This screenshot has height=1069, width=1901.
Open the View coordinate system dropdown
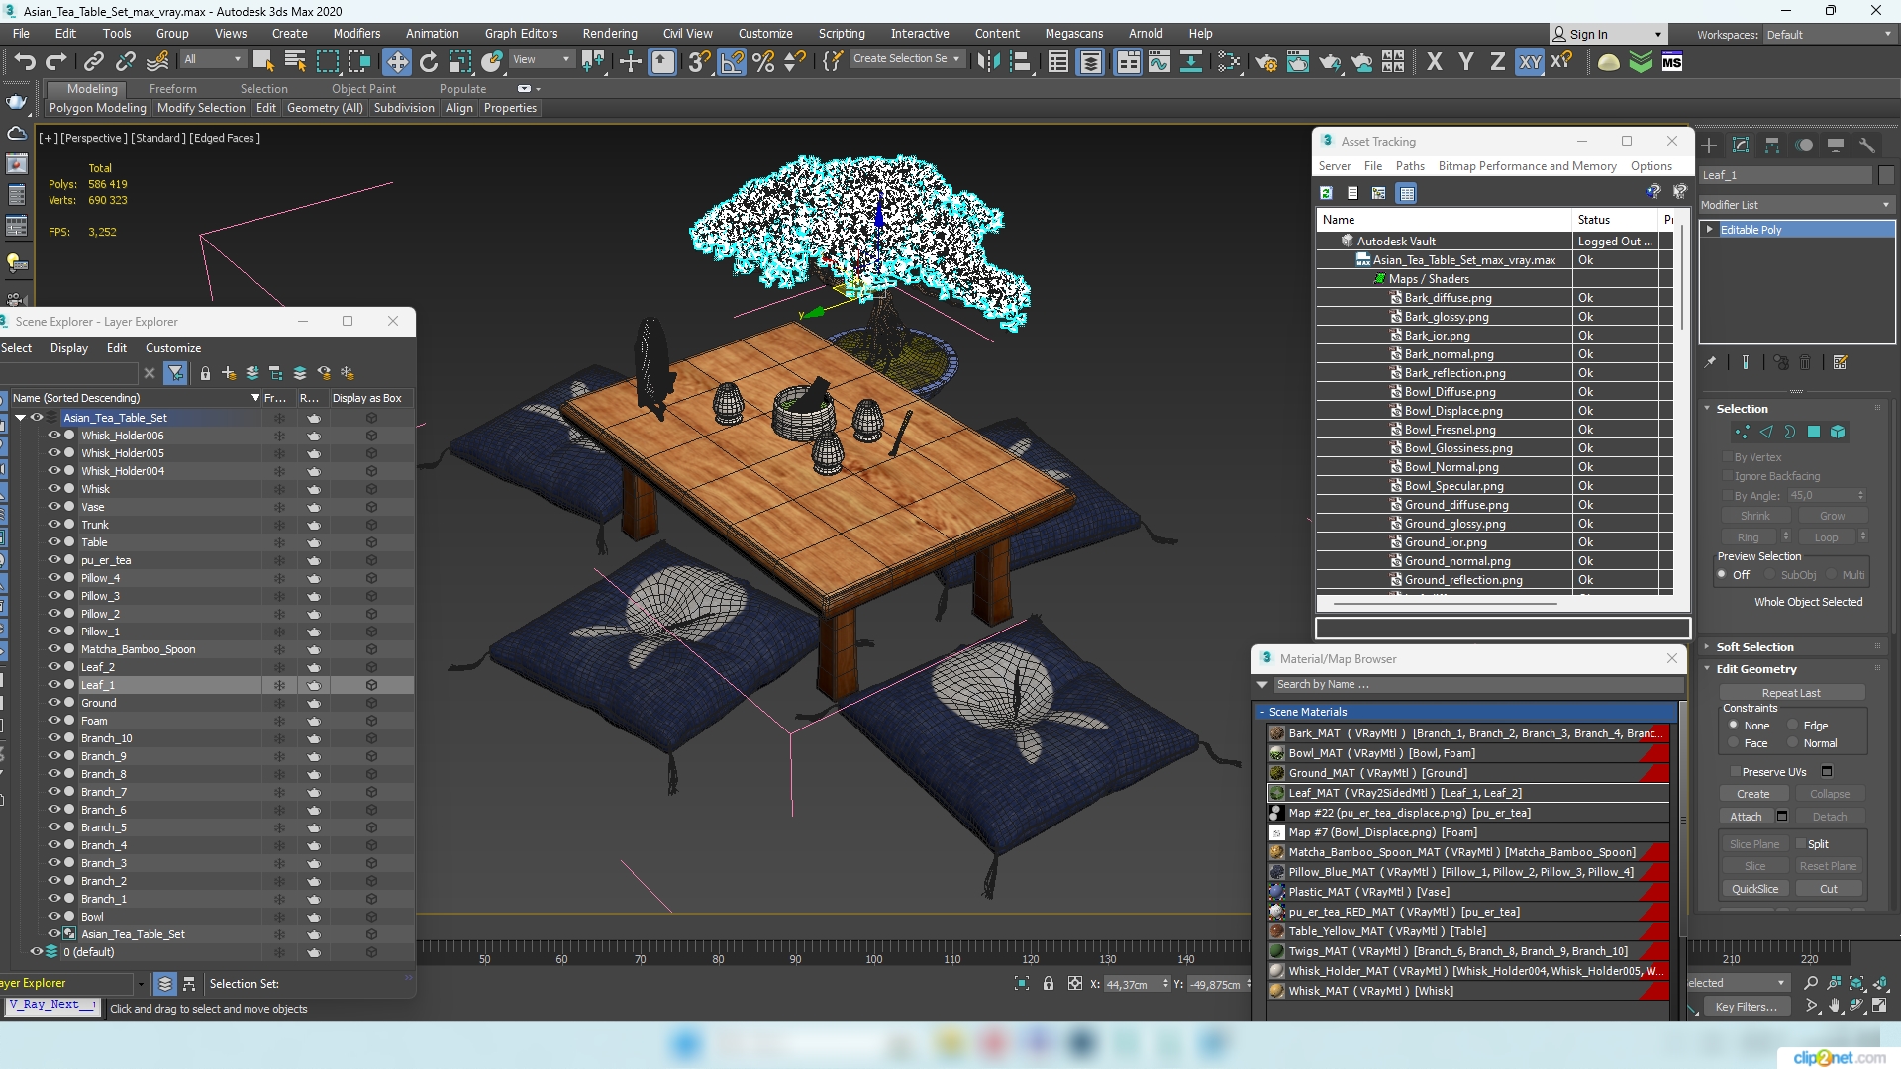(x=542, y=59)
